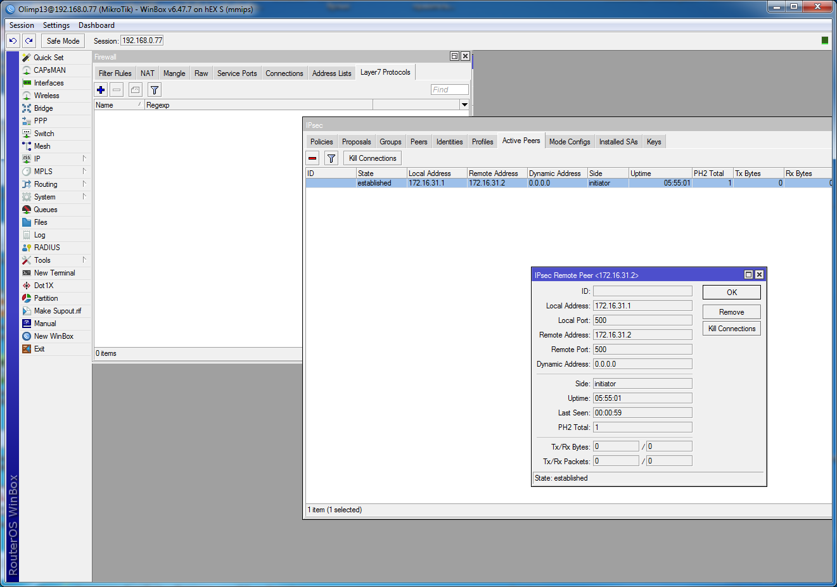This screenshot has height=587, width=837.
Task: Open the filter funnel in the Firewall window
Action: point(155,90)
